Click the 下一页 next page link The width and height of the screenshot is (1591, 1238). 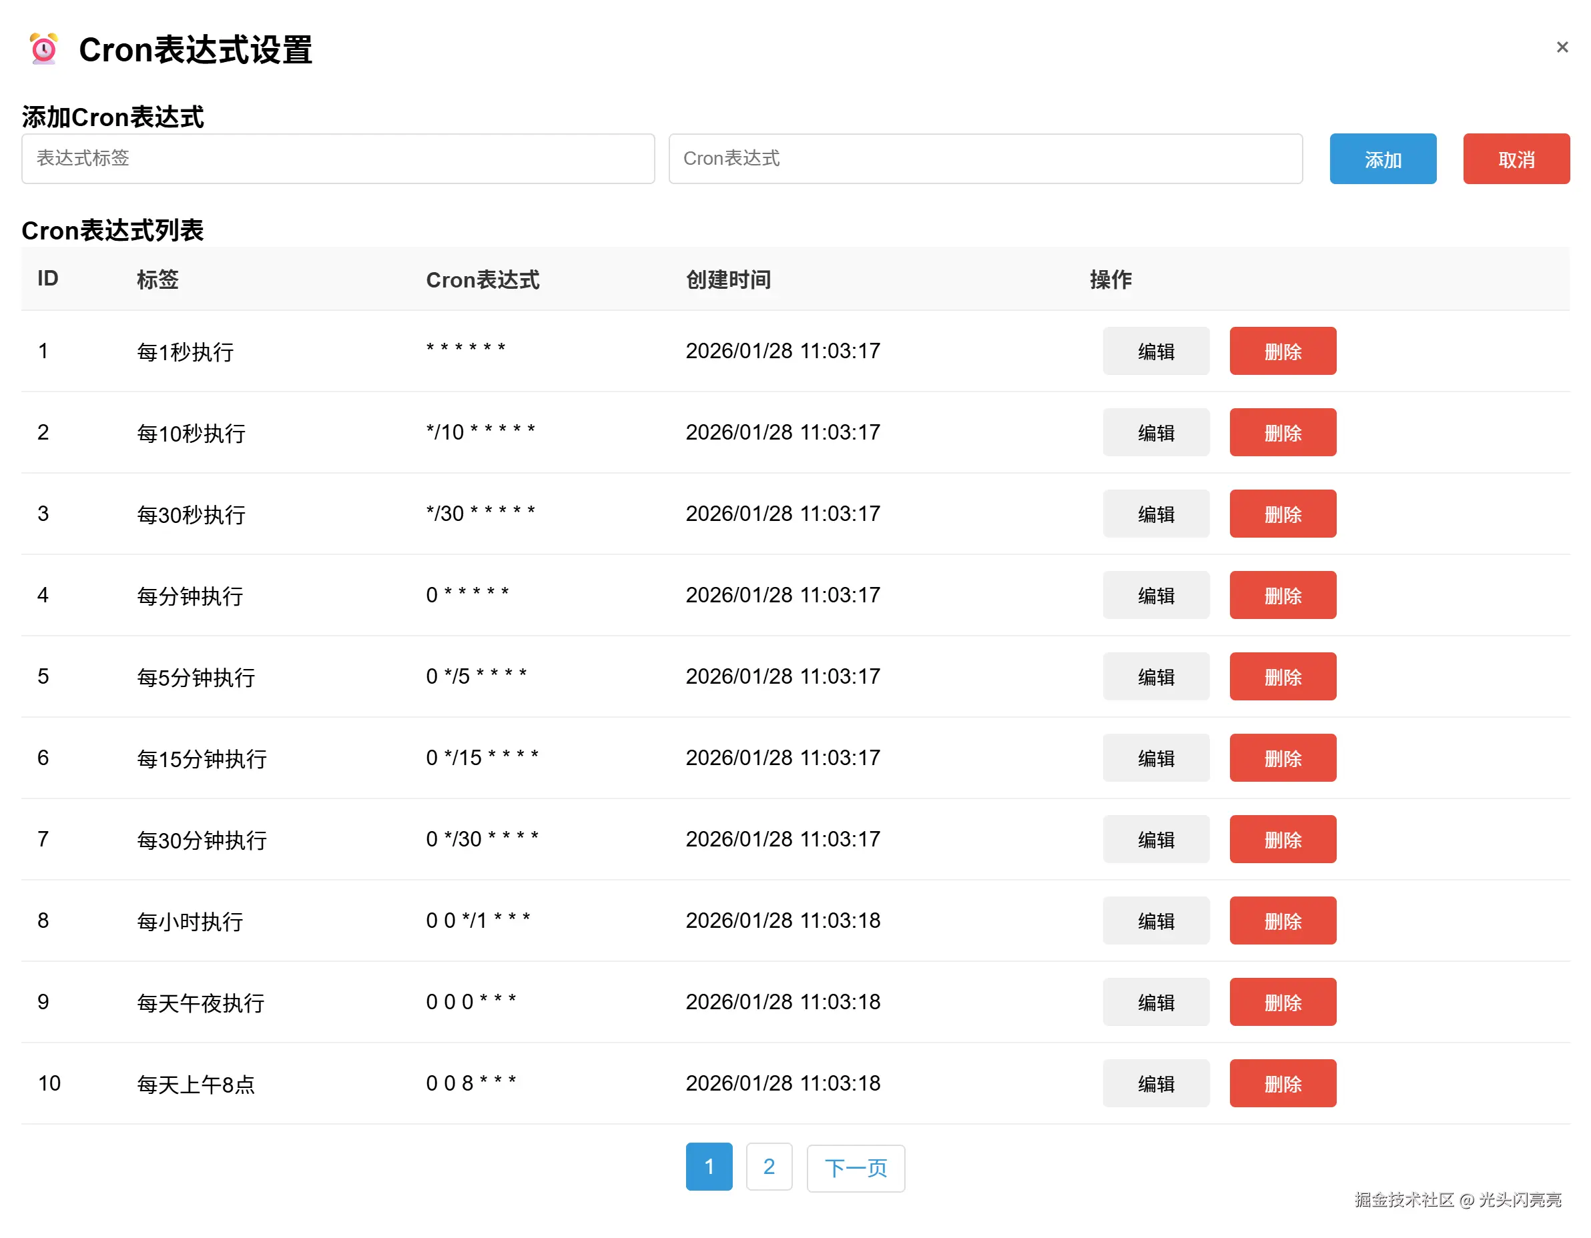tap(856, 1168)
